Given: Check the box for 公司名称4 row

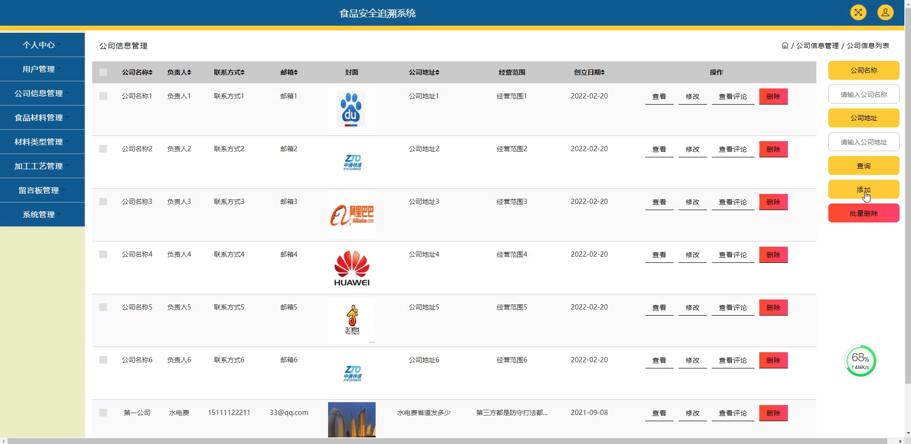Looking at the screenshot, I should (x=103, y=254).
